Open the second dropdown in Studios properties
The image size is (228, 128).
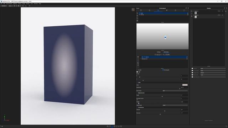click(x=213, y=70)
